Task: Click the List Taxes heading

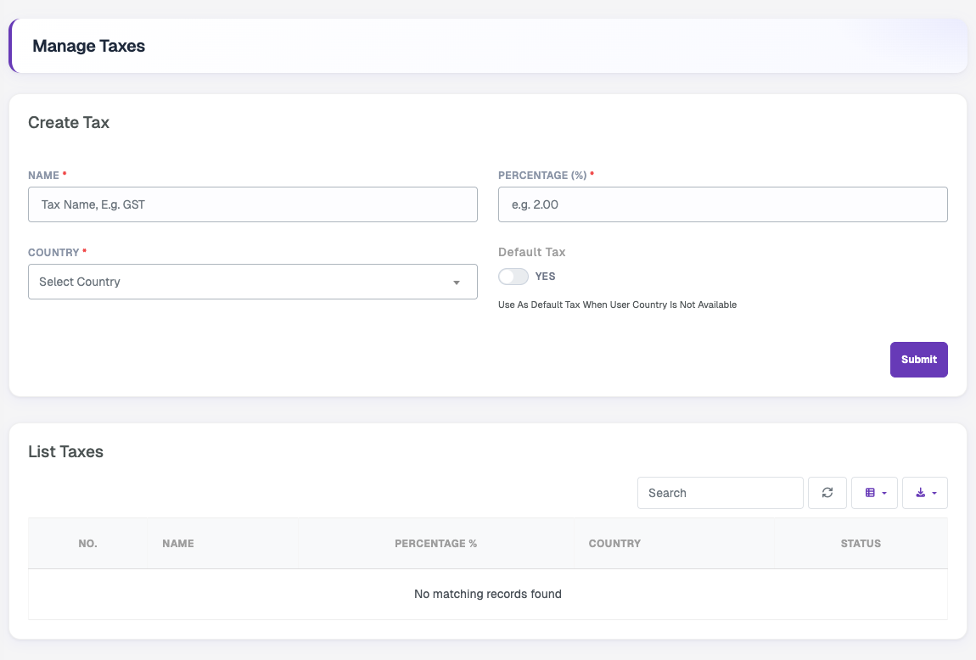Action: [x=65, y=451]
